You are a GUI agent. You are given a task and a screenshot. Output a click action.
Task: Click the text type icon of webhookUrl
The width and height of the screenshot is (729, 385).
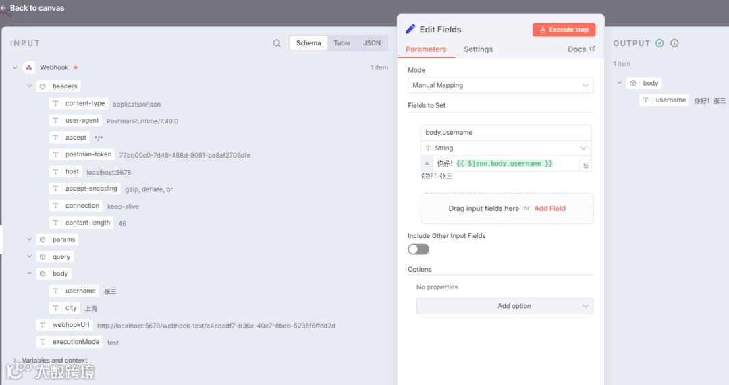pyautogui.click(x=43, y=325)
